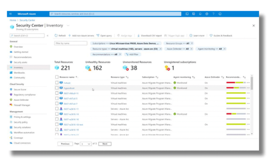Click the Refresh toolbar button
Screen dimensions: 269x161
coord(60,35)
